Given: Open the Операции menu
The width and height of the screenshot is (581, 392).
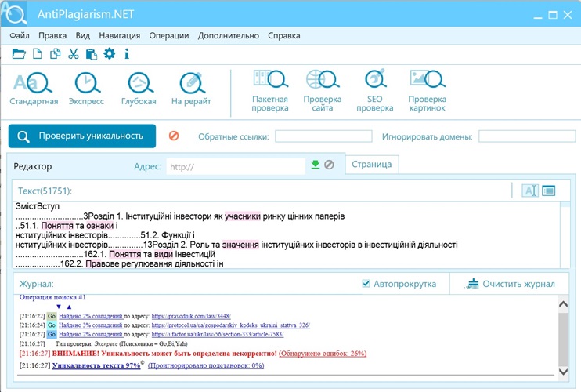Looking at the screenshot, I should pos(168,35).
